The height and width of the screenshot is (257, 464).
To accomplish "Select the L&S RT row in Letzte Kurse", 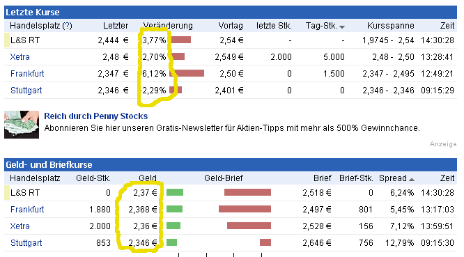I will point(231,40).
